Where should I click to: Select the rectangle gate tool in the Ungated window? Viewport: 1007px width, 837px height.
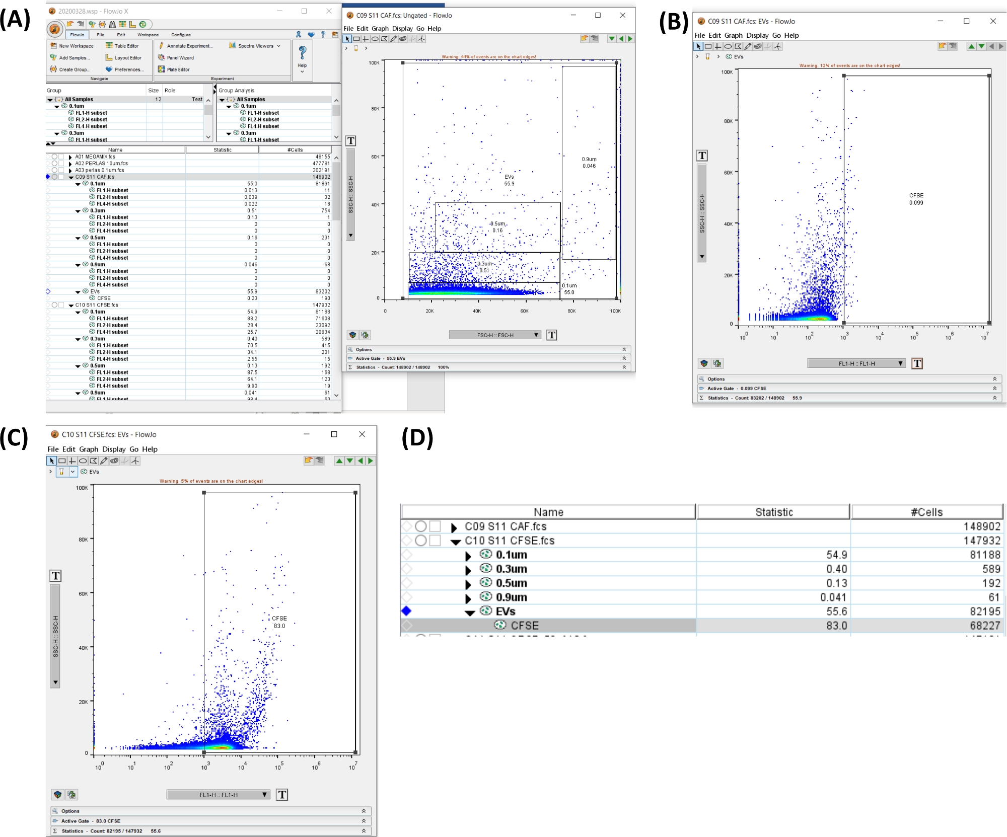(x=356, y=39)
